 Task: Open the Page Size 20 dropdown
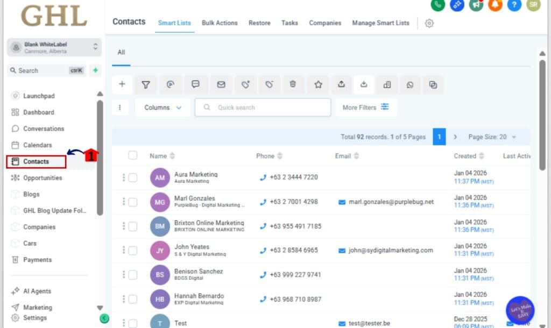(492, 137)
